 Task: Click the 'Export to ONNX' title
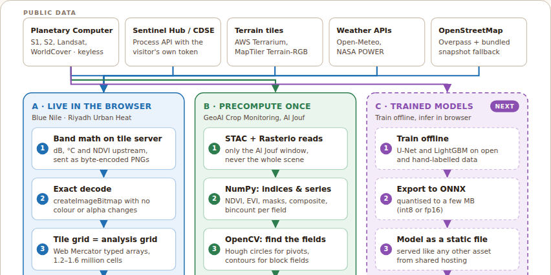click(x=431, y=189)
